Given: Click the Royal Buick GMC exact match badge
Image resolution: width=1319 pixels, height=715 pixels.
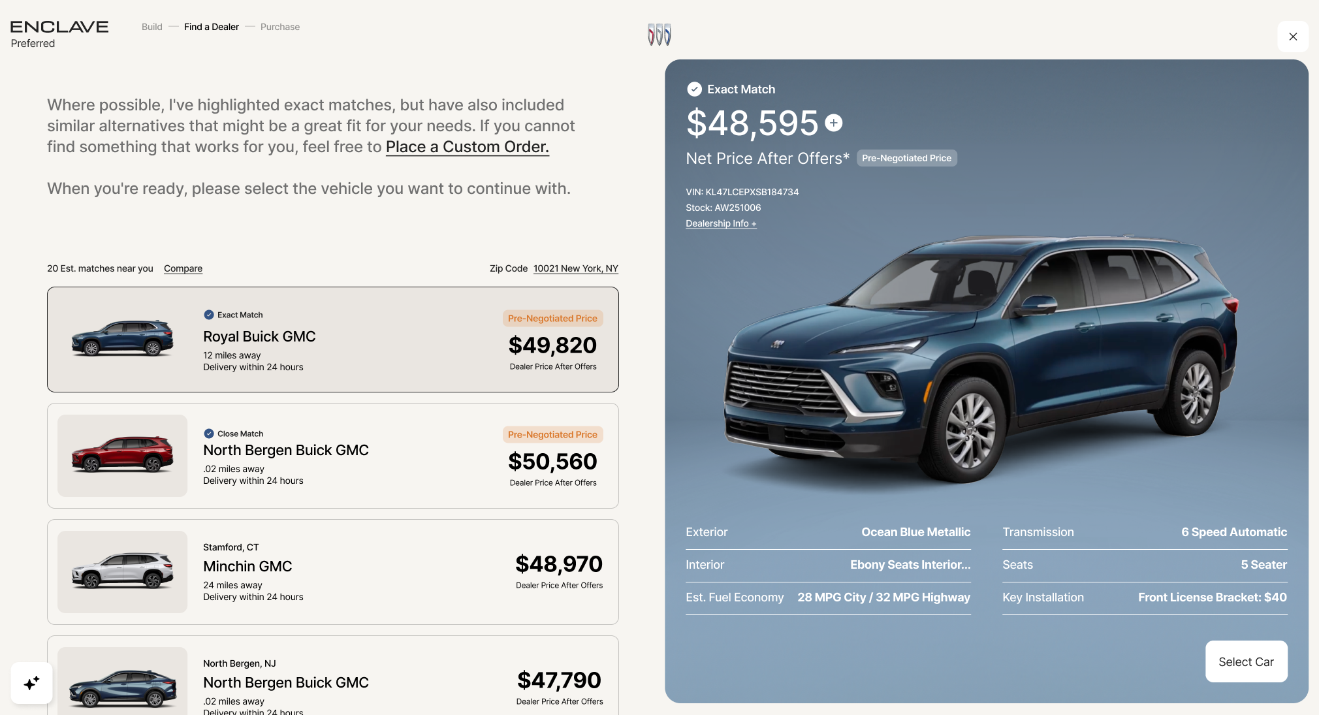Looking at the screenshot, I should pyautogui.click(x=209, y=315).
